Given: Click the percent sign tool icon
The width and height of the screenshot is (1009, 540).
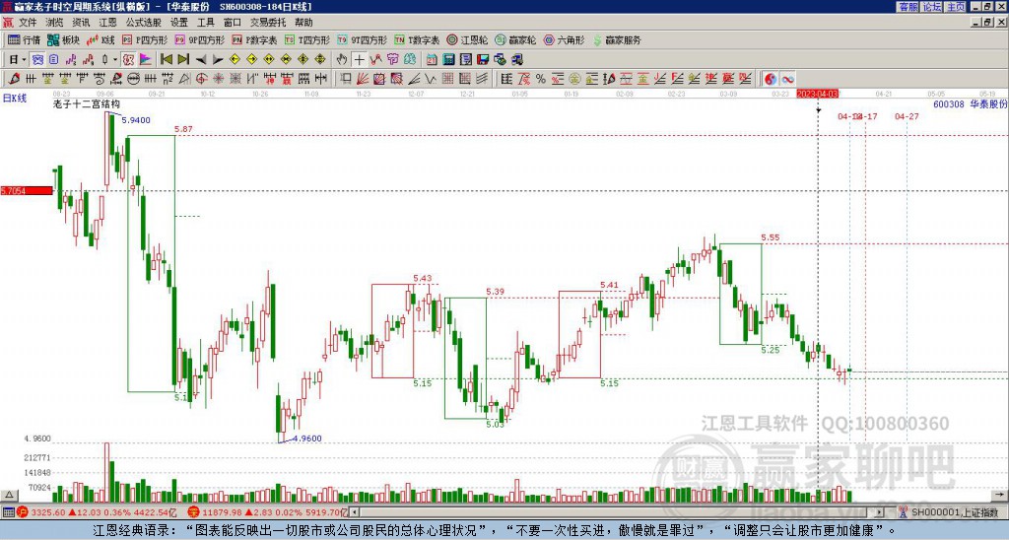Looking at the screenshot, I should [541, 79].
